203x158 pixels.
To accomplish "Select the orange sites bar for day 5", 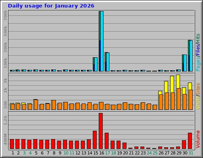I will [36, 105].
